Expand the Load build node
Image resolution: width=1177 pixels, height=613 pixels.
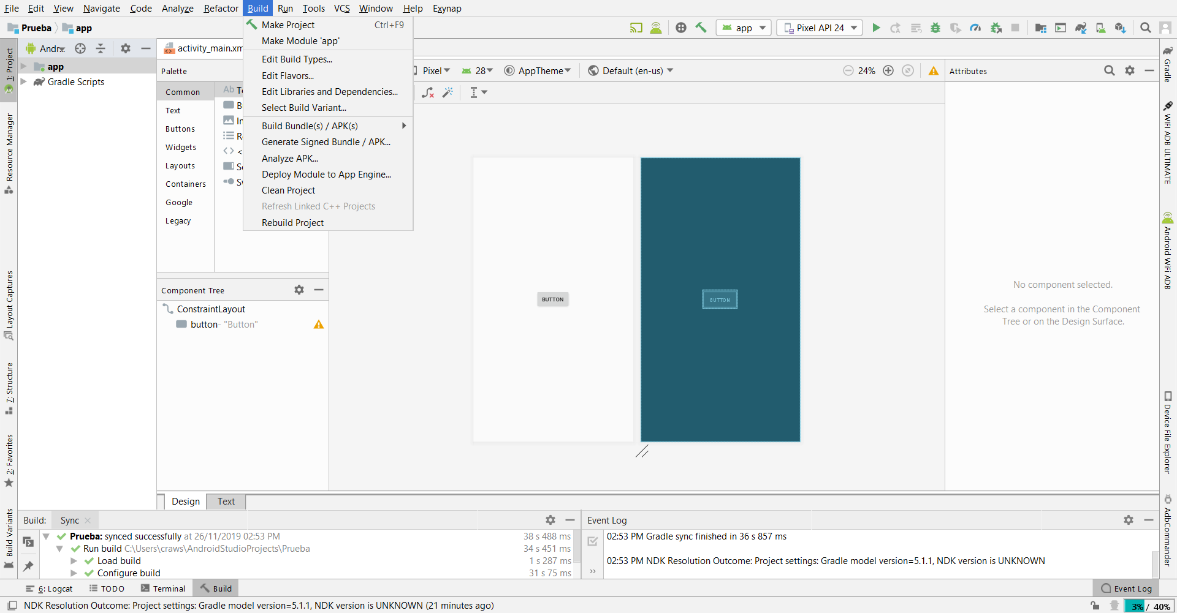74,561
